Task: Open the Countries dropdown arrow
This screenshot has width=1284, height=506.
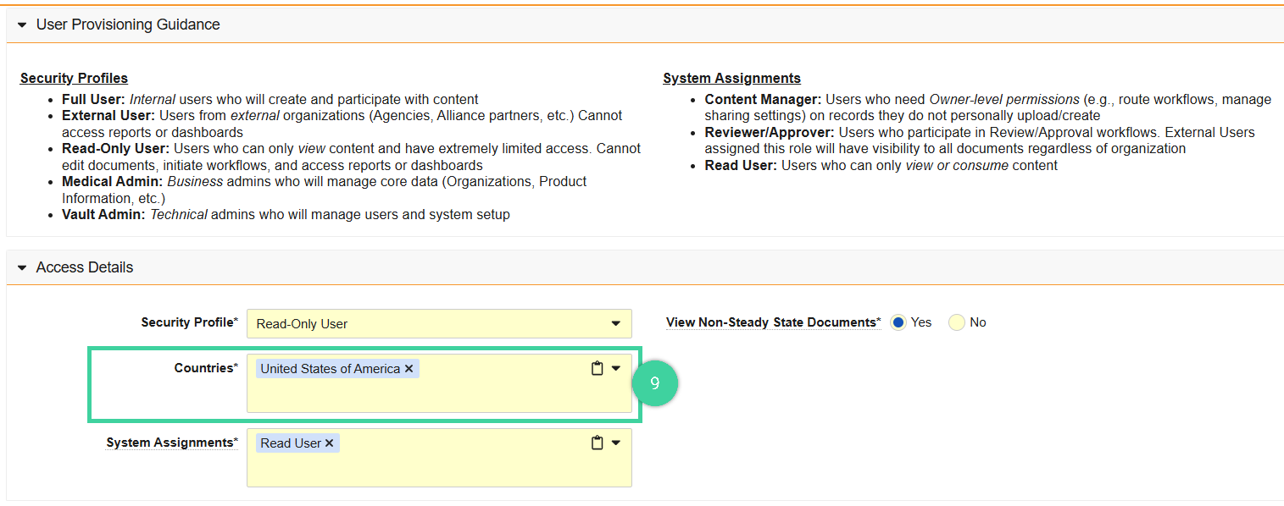Action: tap(618, 367)
